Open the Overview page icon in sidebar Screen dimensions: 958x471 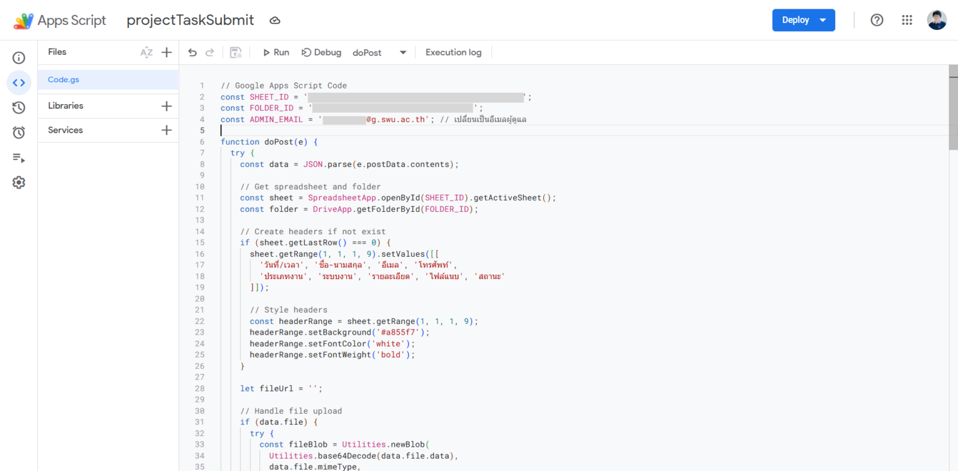[x=19, y=58]
